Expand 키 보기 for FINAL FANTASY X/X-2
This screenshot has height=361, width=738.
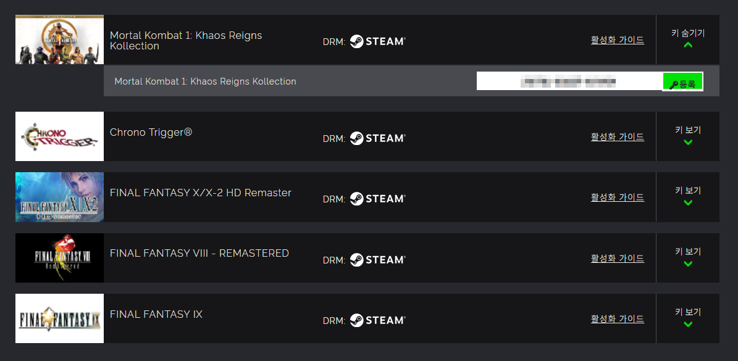point(688,196)
